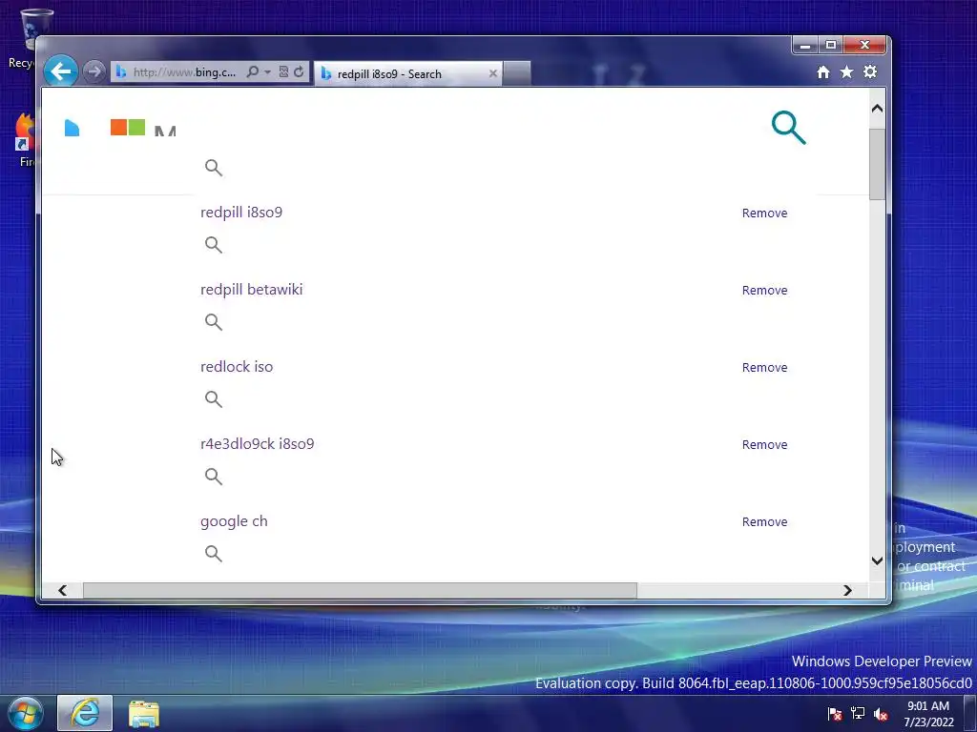Click magnifier above 'redpill i8so9'
Screen dimensions: 977x732
pyautogui.click(x=214, y=168)
